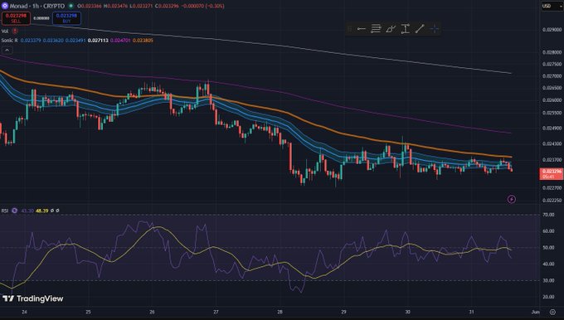The width and height of the screenshot is (564, 320).
Task: Click the 0.027000 price axis label
Action: pos(552,76)
